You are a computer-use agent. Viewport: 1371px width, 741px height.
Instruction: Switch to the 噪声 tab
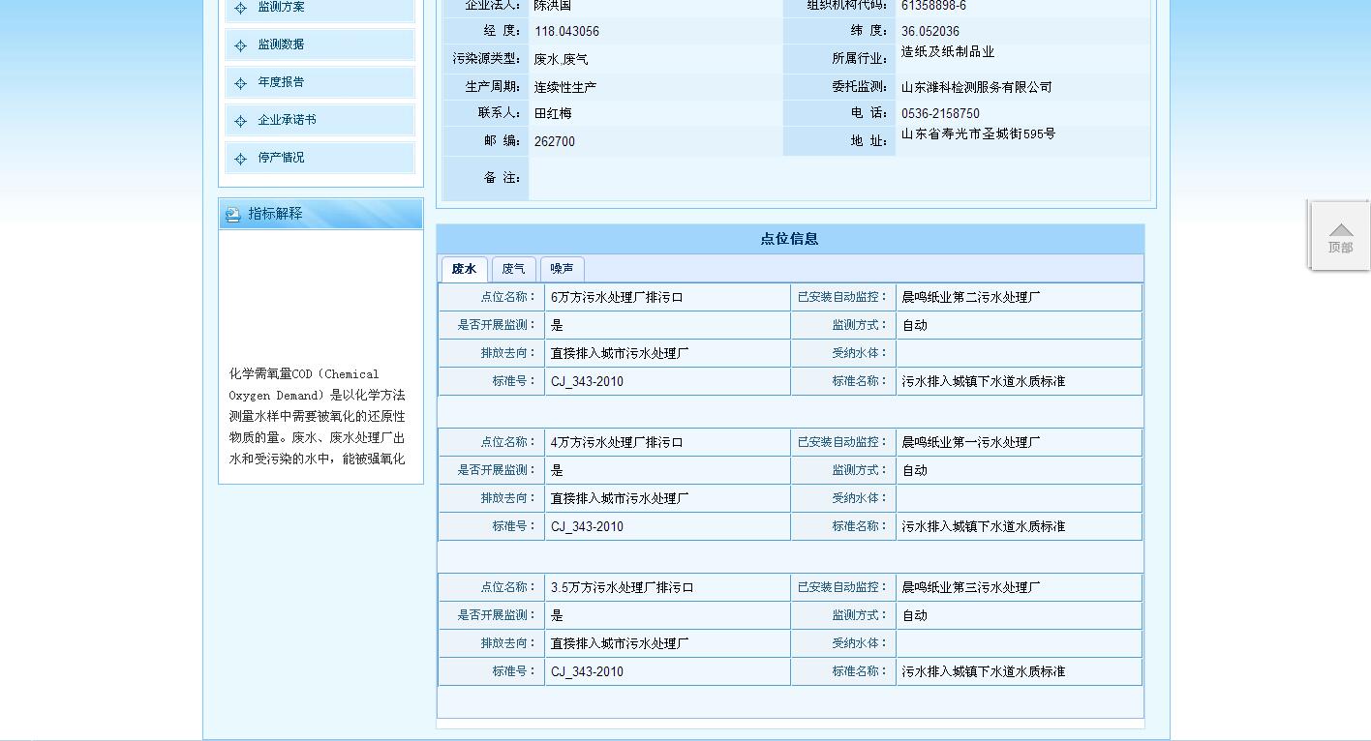562,269
